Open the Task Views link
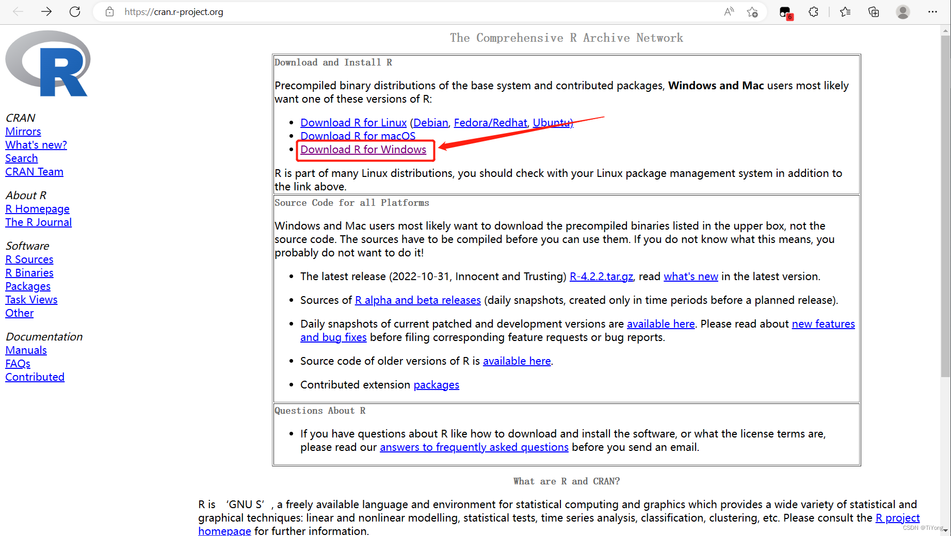The width and height of the screenshot is (951, 536). tap(31, 300)
